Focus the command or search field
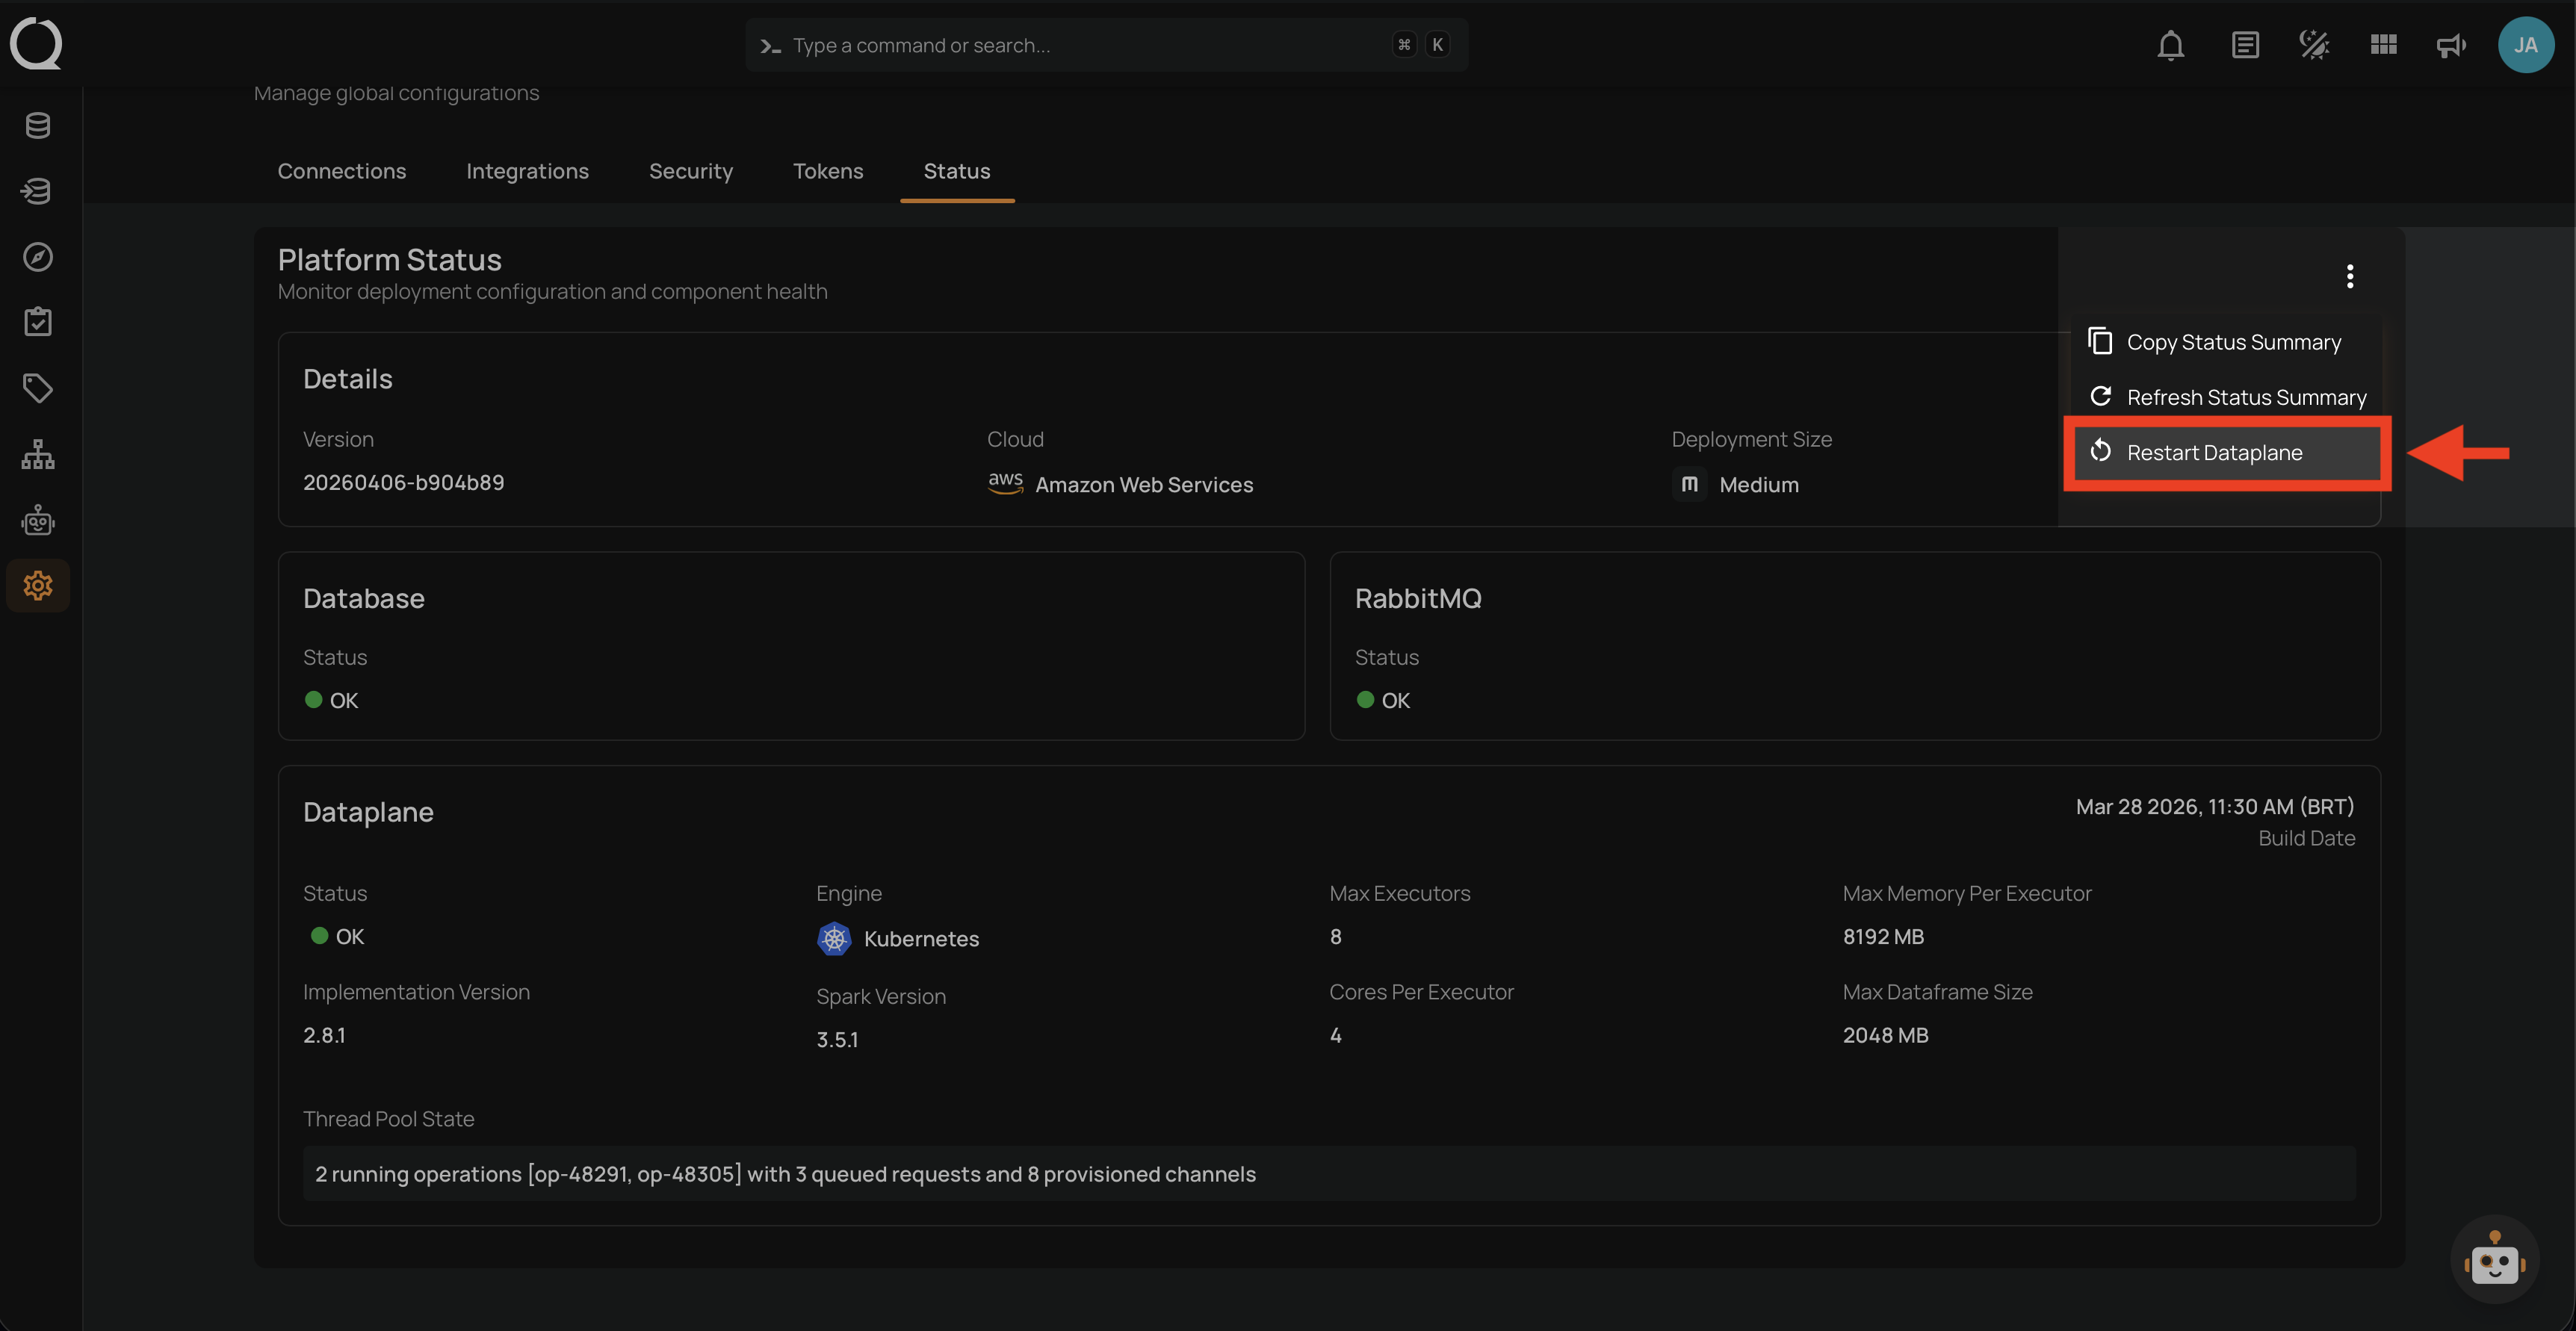 click(x=1107, y=45)
